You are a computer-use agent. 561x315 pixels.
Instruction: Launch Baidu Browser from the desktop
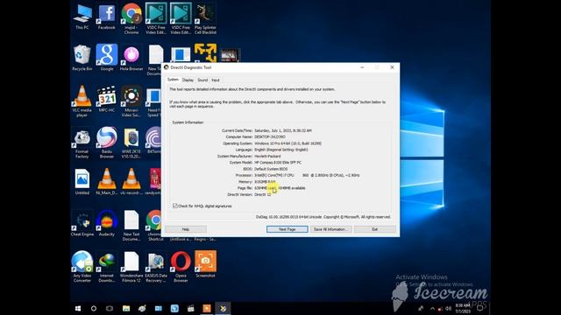[107, 143]
